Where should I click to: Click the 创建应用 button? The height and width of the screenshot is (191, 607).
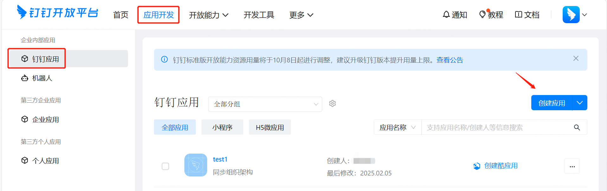pos(552,103)
